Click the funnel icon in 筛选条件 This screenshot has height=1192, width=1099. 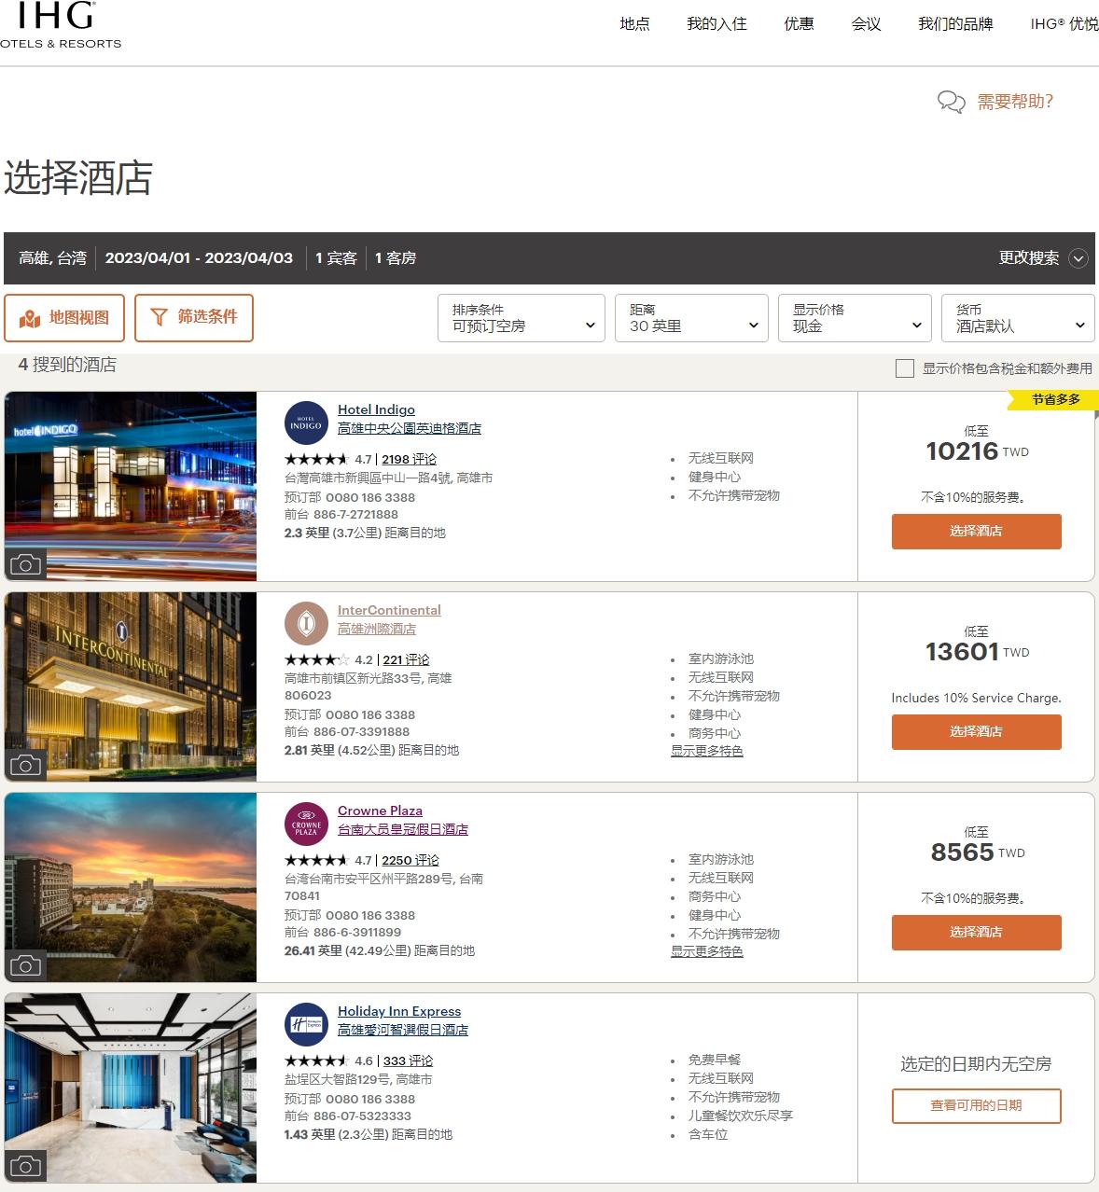coord(160,317)
